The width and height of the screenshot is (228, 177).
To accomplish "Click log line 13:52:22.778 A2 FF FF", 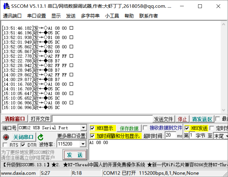I will click(x=37, y=56).
